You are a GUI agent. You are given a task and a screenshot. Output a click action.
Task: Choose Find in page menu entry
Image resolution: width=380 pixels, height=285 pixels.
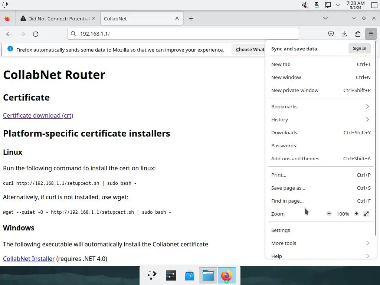(321, 201)
